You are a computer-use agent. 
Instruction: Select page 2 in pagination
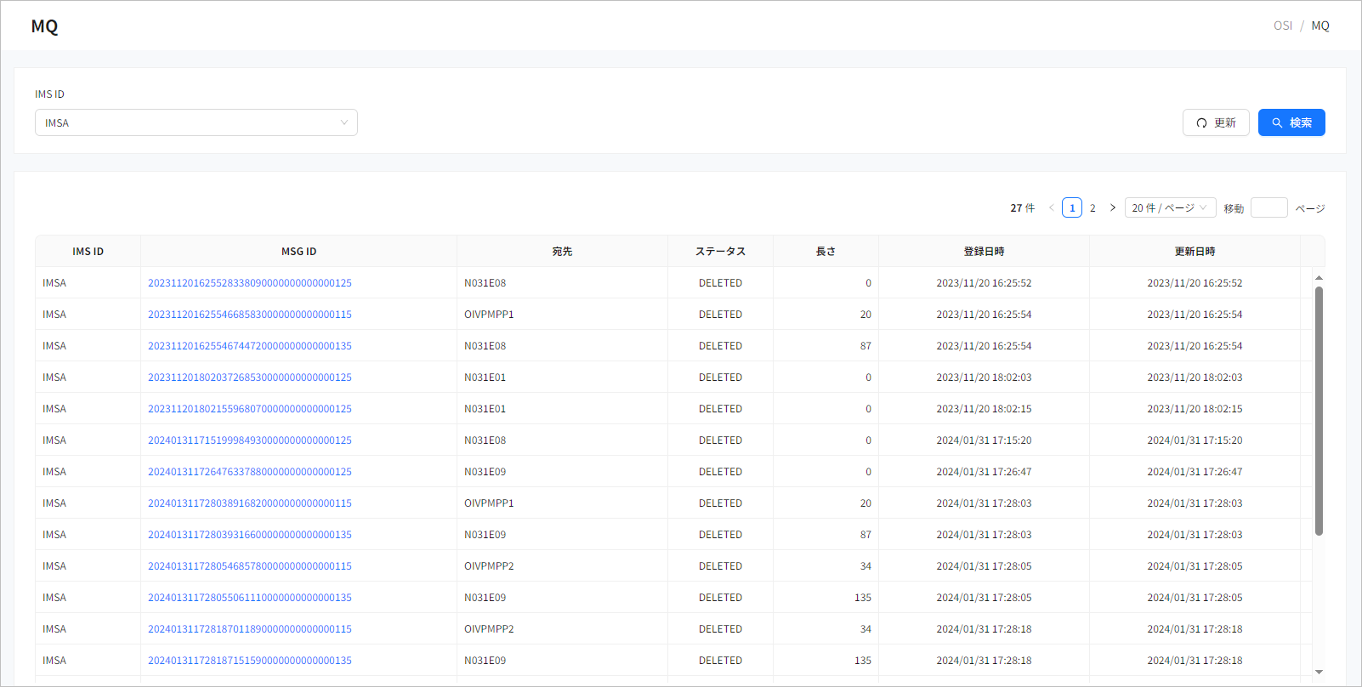point(1092,207)
